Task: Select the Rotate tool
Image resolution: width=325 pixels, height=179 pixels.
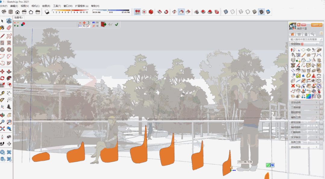Action: point(2,78)
